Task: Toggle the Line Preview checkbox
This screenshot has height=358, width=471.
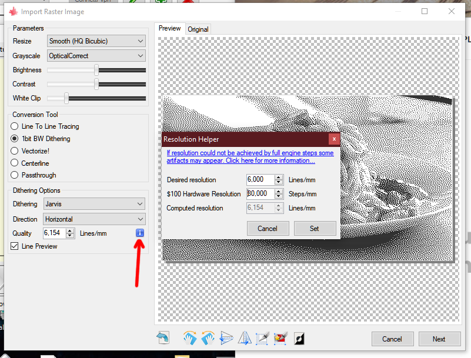Action: 15,246
